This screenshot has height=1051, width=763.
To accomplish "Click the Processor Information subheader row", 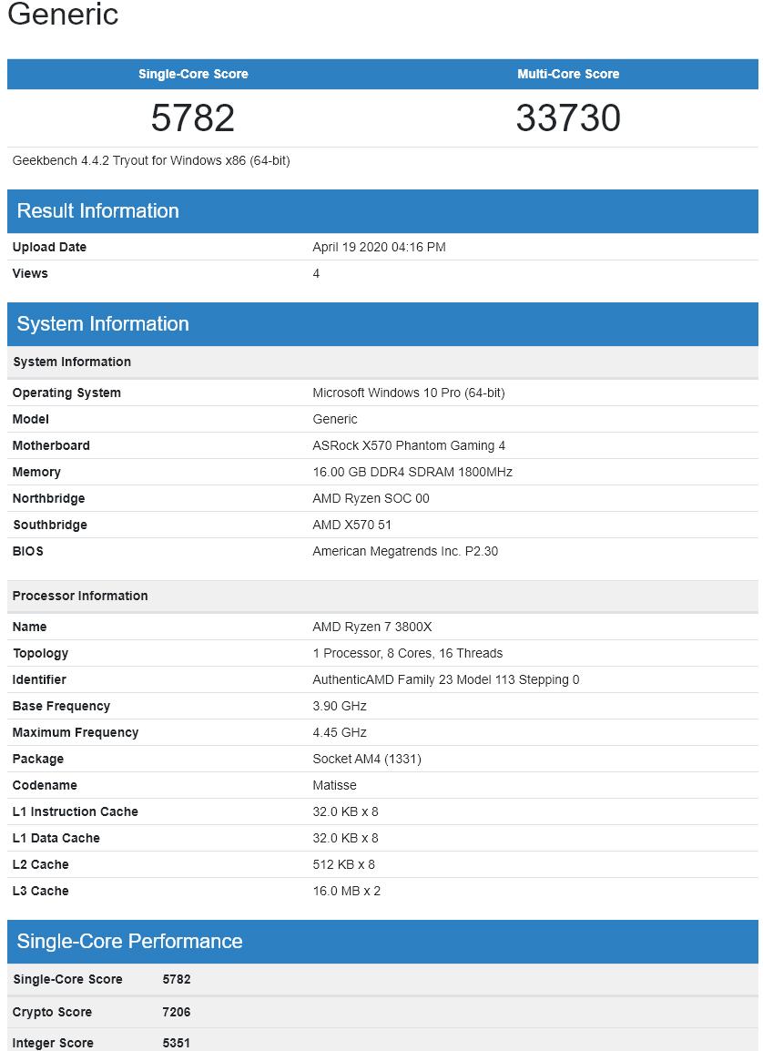I will (x=80, y=596).
